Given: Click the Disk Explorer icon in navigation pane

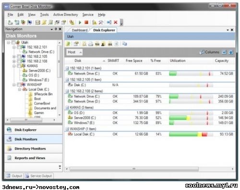Looking at the screenshot, I should tap(10, 130).
